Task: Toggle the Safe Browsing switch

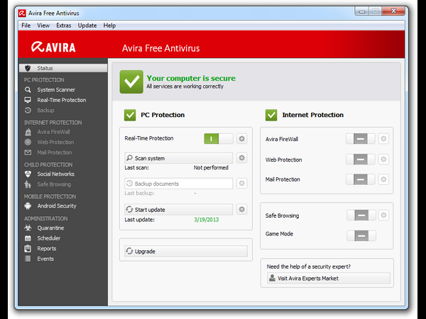Action: click(x=361, y=215)
